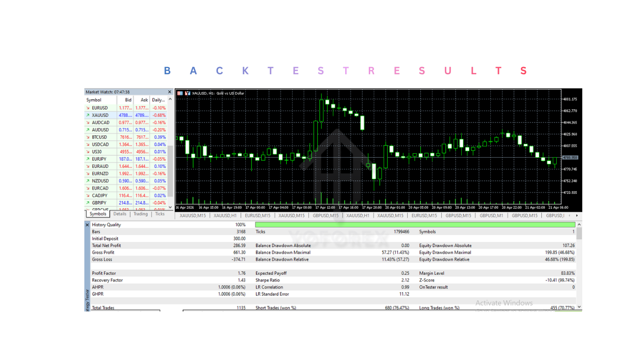Open the Trading tab in Market Watch

point(140,214)
